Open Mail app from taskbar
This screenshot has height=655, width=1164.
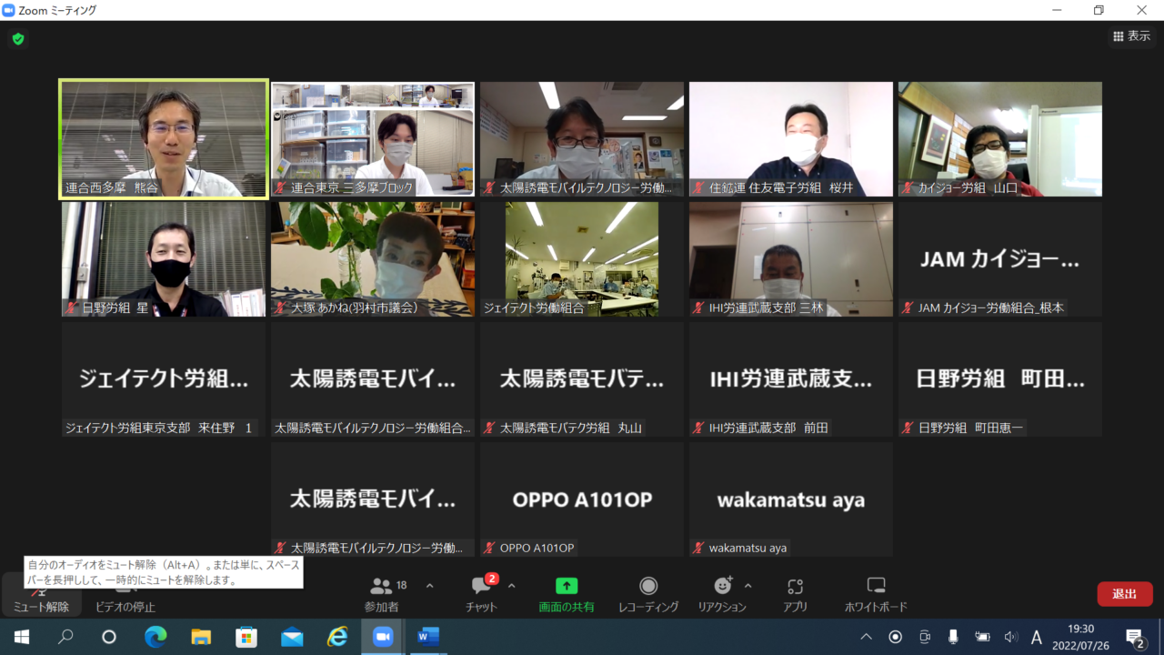coord(292,637)
